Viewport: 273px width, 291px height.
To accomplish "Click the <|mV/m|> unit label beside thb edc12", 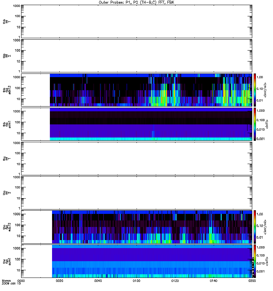I will pyautogui.click(x=265, y=90).
